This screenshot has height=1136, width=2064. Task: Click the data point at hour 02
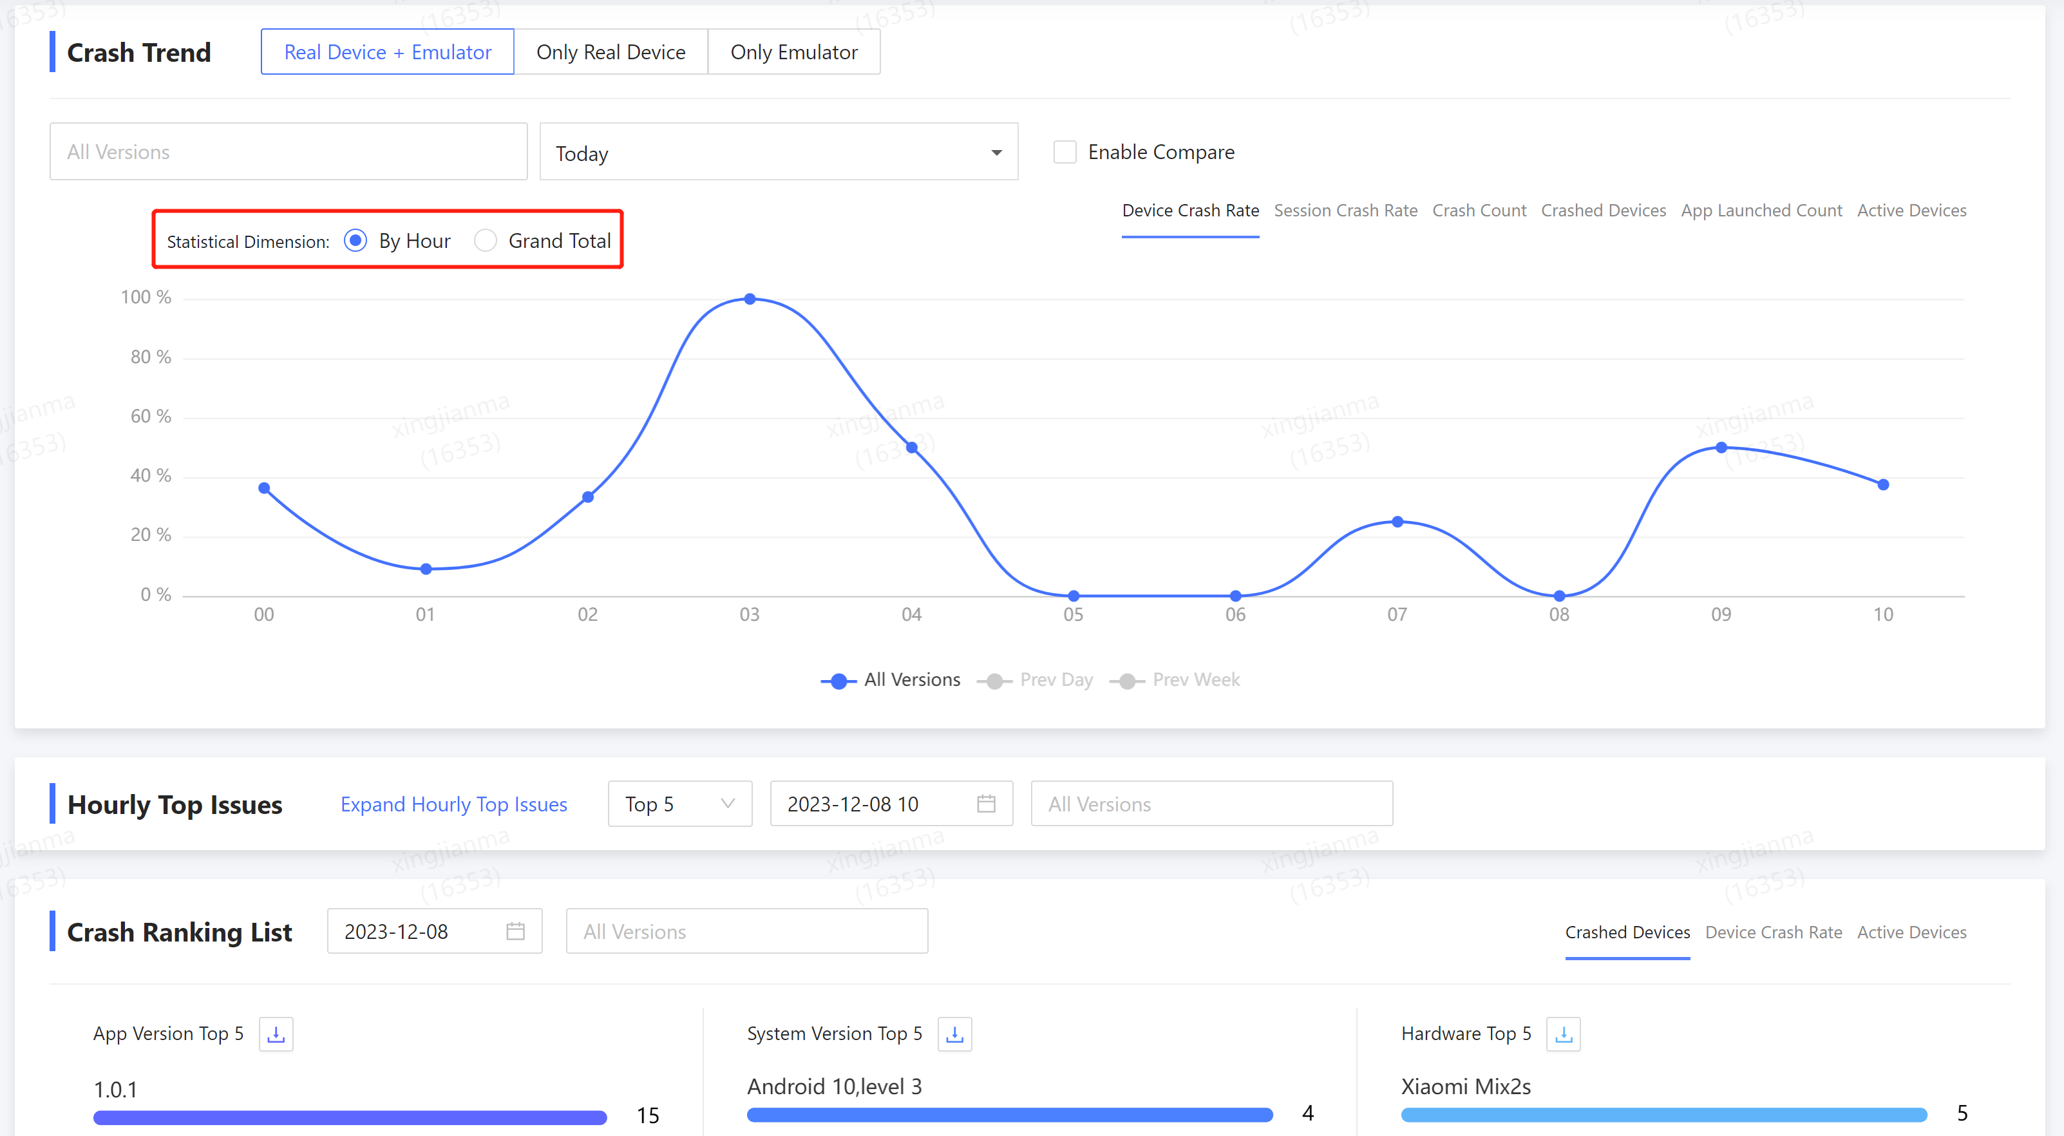point(587,497)
